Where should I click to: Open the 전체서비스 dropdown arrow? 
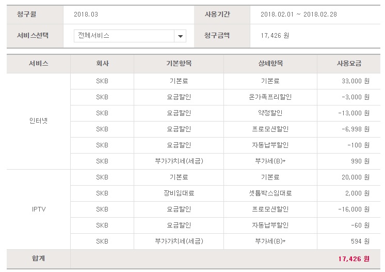click(180, 36)
